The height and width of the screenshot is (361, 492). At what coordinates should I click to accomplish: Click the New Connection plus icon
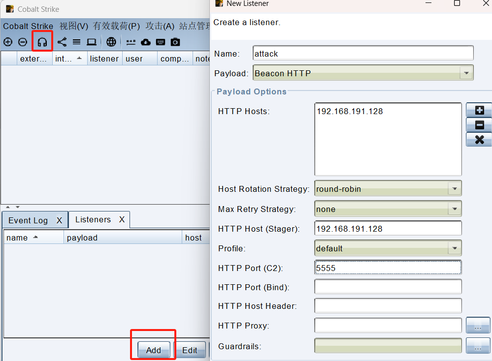pos(8,42)
